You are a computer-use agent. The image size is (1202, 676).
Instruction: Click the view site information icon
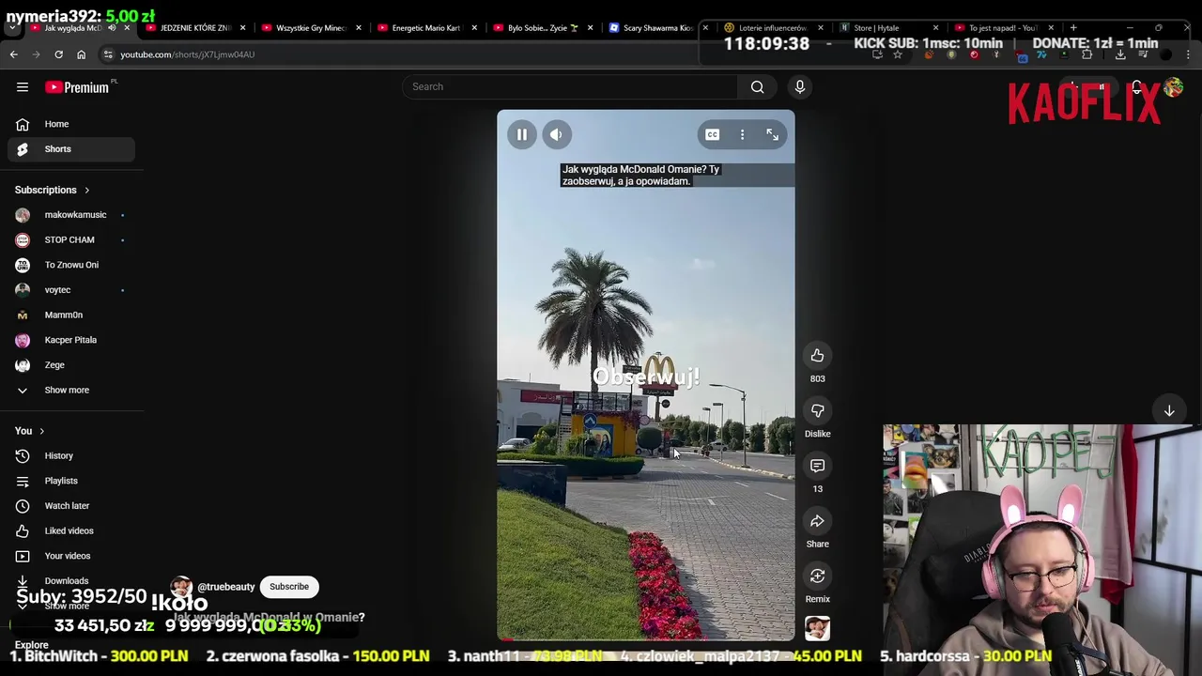[x=108, y=54]
